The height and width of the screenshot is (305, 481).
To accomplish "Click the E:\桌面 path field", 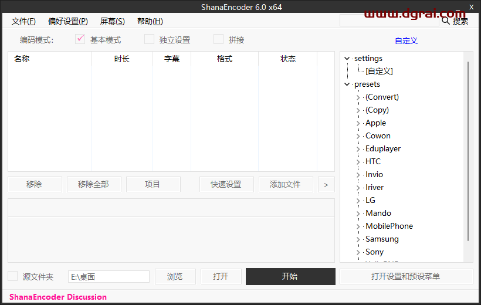I will 109,276.
